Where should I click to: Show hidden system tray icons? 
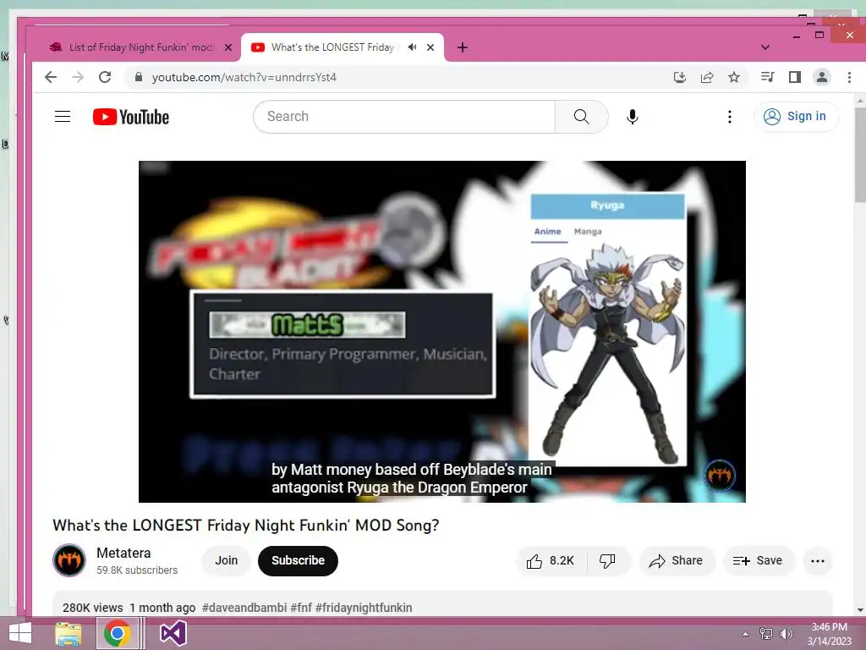pyautogui.click(x=746, y=634)
